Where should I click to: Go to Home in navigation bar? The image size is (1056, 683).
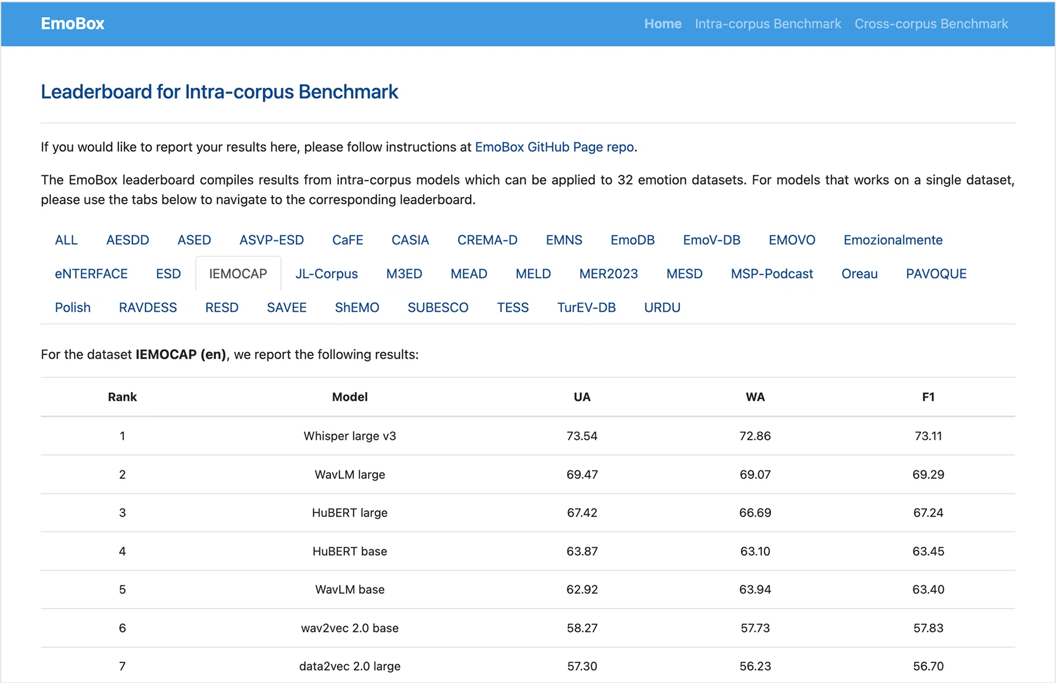click(x=663, y=23)
